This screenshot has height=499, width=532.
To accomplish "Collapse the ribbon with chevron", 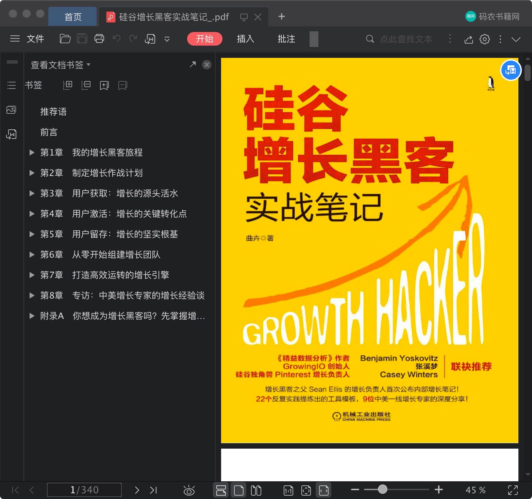I will point(516,39).
